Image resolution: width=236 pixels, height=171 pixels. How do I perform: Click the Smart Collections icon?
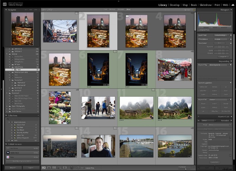[12, 122]
